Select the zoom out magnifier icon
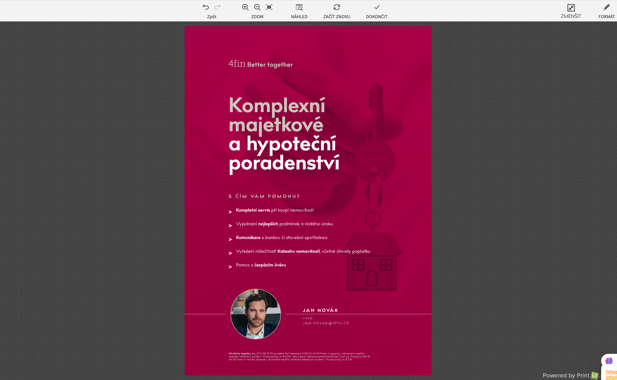 (x=257, y=7)
